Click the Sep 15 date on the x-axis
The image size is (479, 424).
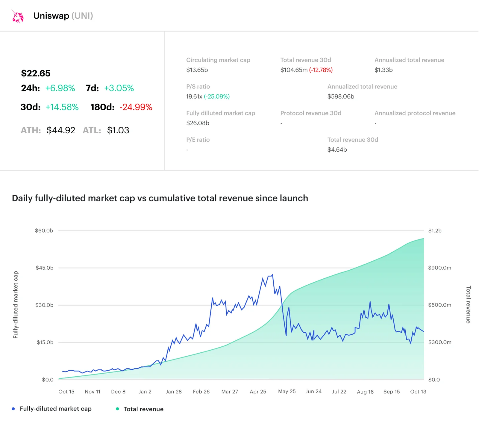coord(392,392)
